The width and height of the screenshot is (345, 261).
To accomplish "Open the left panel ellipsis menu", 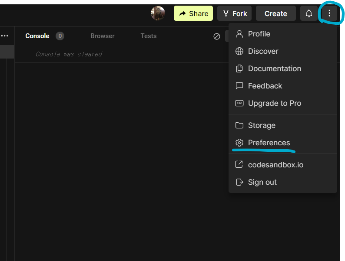I will pyautogui.click(x=5, y=36).
